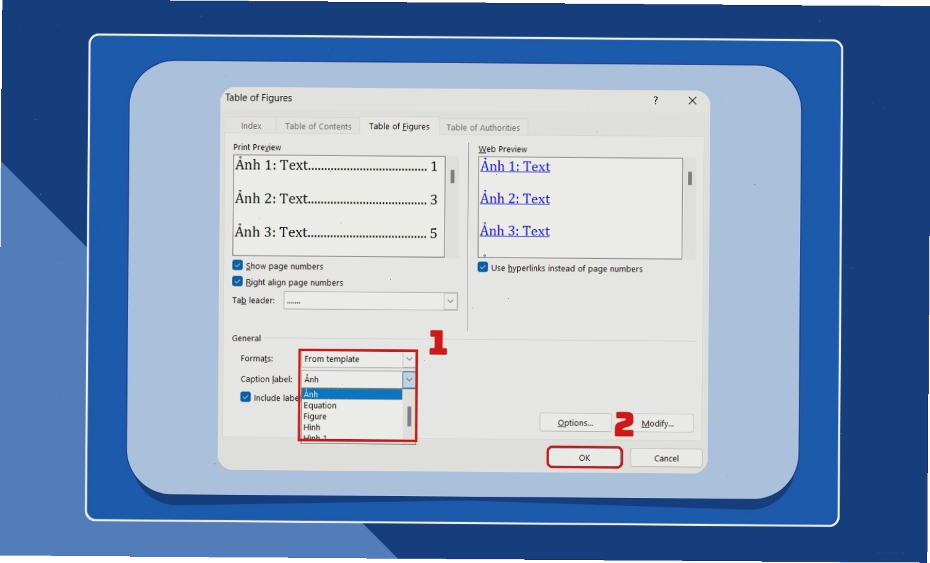Close the Table of Figures dialog
930x563 pixels.
click(692, 100)
